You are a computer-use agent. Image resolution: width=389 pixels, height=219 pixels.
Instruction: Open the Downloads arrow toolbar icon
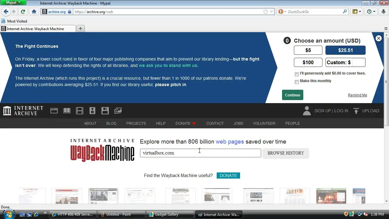pyautogui.click(x=384, y=12)
